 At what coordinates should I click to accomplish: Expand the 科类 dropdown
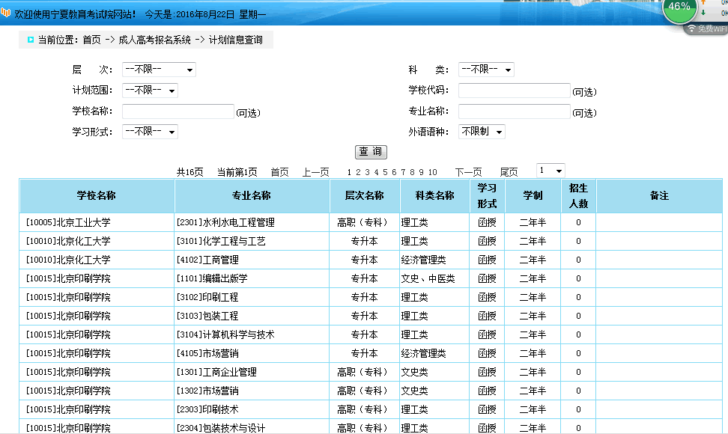[x=486, y=70]
